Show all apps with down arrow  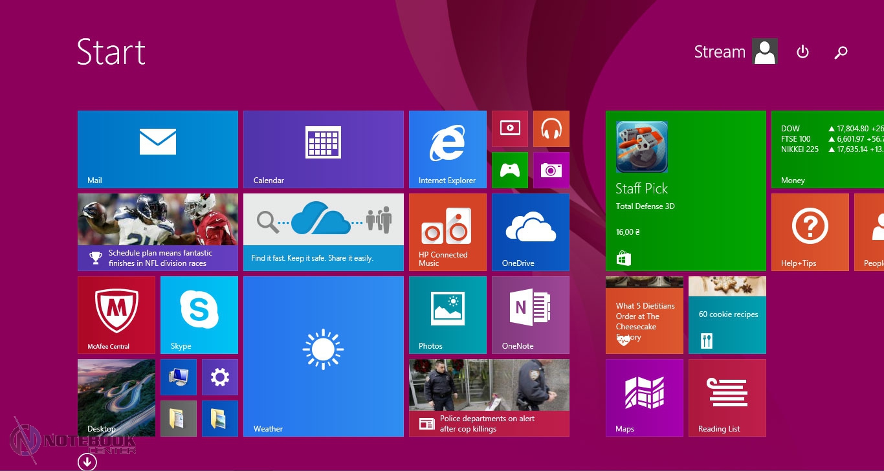tap(87, 461)
